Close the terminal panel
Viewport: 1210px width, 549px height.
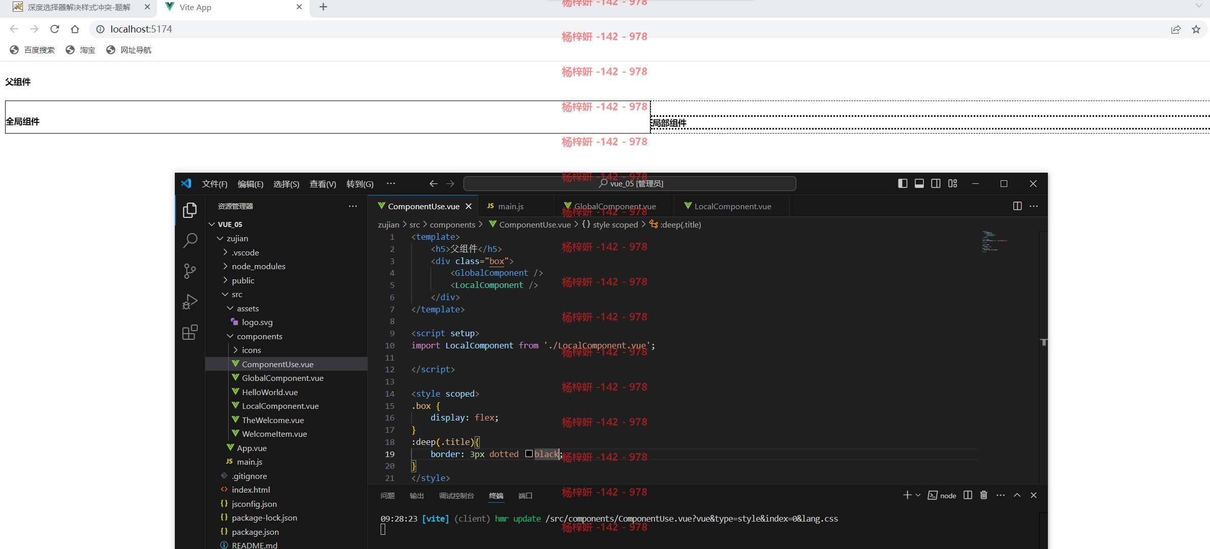pyautogui.click(x=1033, y=495)
